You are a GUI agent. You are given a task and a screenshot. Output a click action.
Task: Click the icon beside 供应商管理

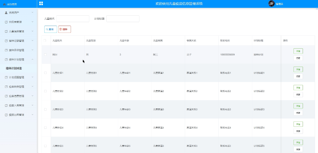(6, 22)
